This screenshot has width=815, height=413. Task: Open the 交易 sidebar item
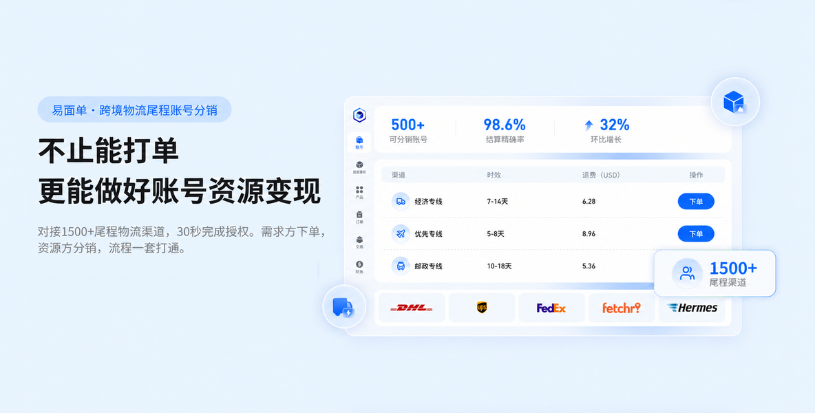point(359,242)
